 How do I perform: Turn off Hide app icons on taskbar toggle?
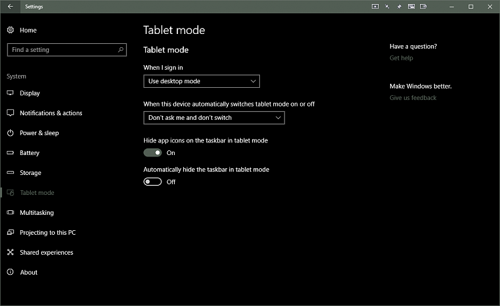pos(153,152)
